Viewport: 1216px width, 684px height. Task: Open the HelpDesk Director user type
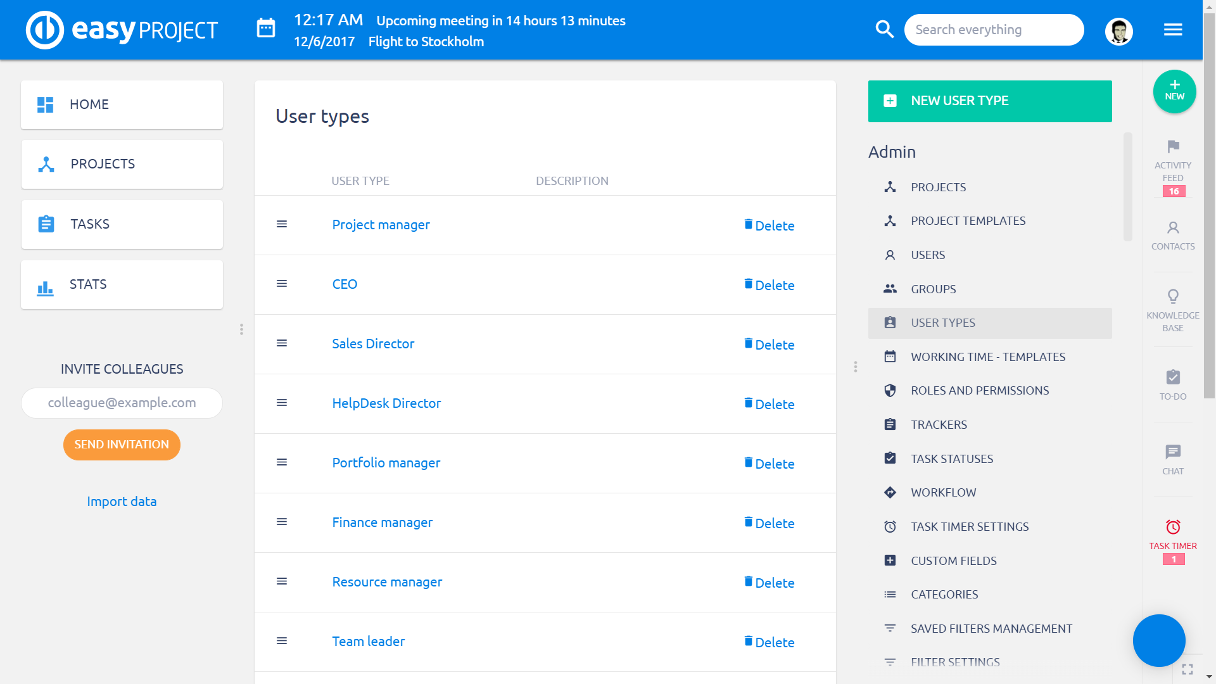pos(386,403)
